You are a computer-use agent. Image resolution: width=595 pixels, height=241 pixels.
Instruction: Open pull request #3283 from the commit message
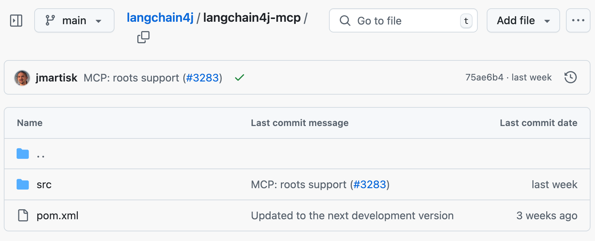tap(203, 78)
